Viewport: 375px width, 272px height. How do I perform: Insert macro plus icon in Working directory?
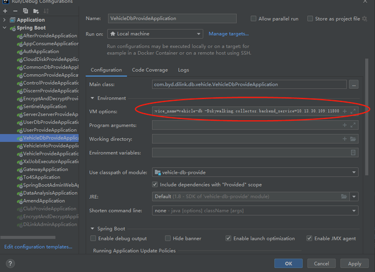(x=345, y=139)
